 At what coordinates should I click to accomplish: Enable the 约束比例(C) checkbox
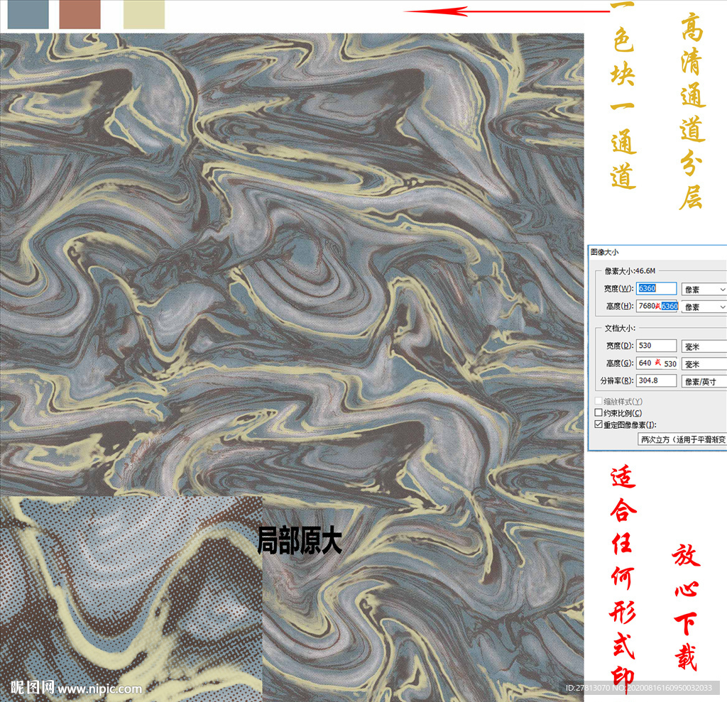point(598,412)
